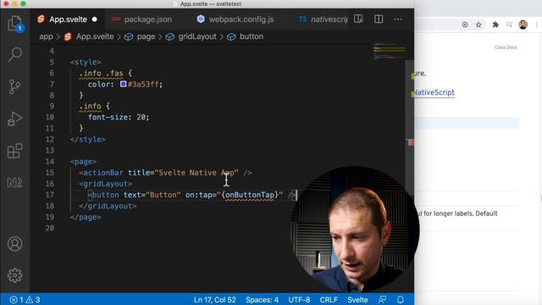542x305 pixels.
Task: Switch to the nativescript TS tab
Action: (324, 19)
